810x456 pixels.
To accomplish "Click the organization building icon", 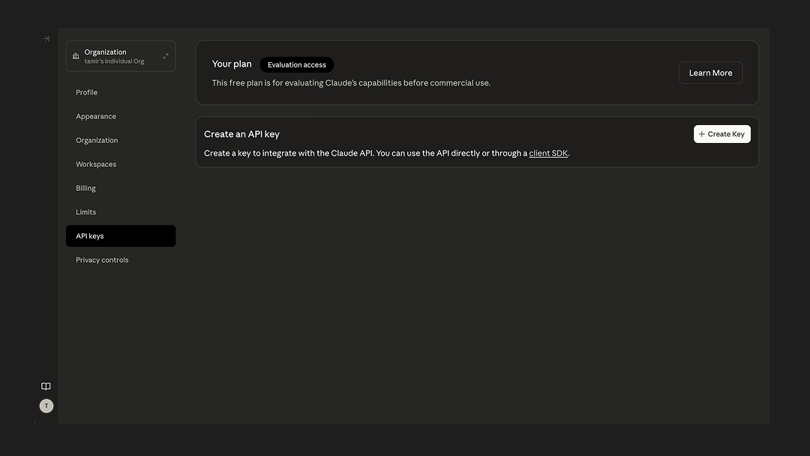I will point(76,56).
